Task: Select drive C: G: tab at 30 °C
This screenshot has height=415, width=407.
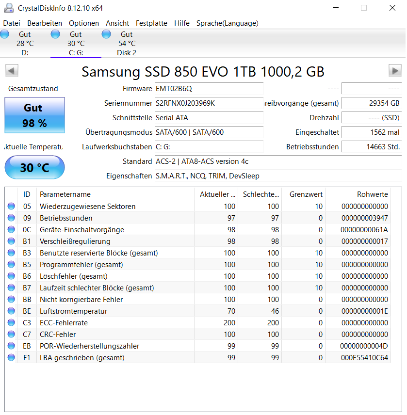Action: (76, 44)
